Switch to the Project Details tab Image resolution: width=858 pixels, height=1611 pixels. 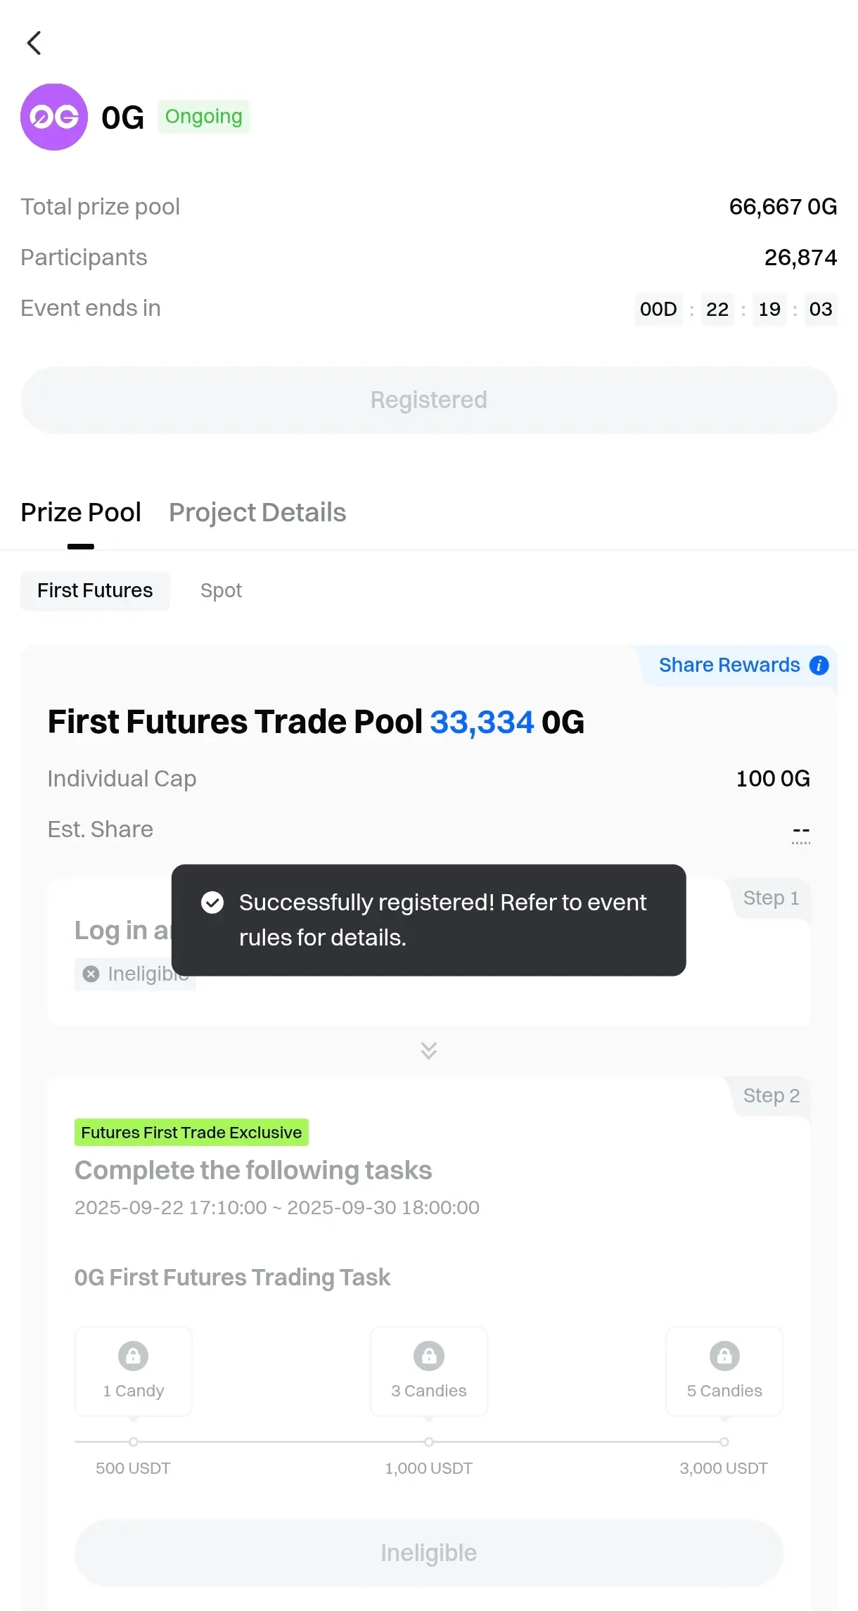257,512
